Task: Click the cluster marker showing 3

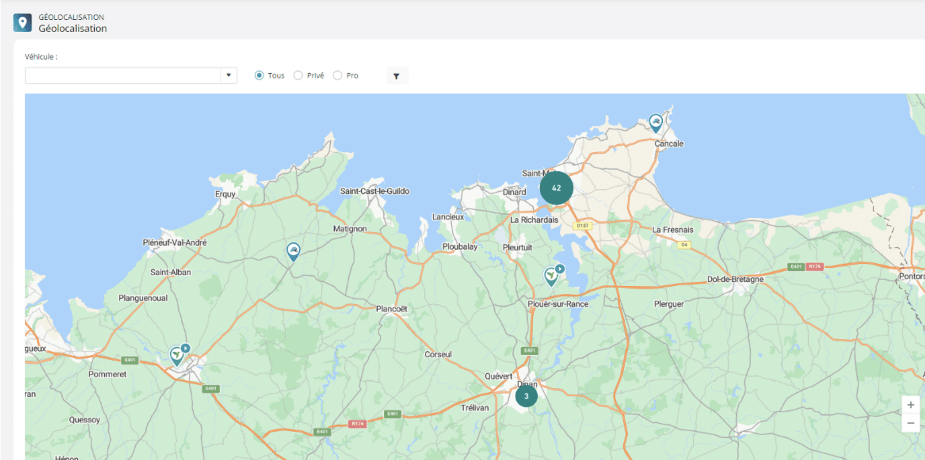Action: tap(526, 396)
